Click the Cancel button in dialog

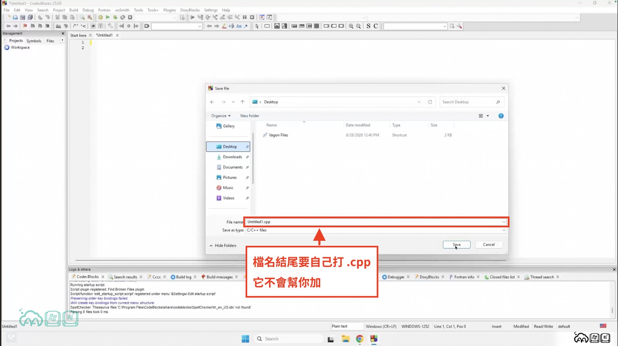coord(489,245)
